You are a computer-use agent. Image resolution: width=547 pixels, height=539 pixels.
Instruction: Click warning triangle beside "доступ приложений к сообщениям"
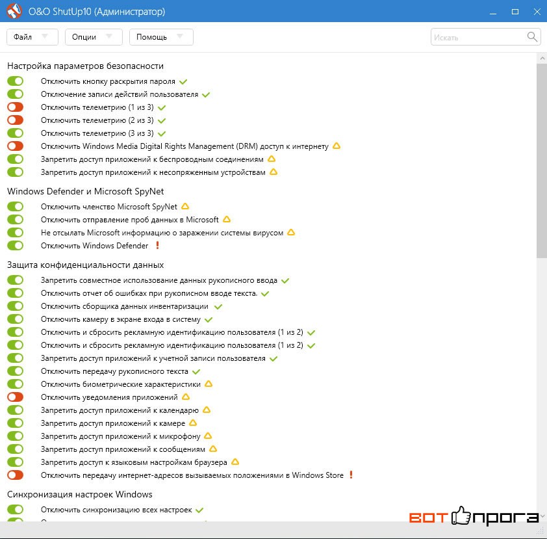213,449
